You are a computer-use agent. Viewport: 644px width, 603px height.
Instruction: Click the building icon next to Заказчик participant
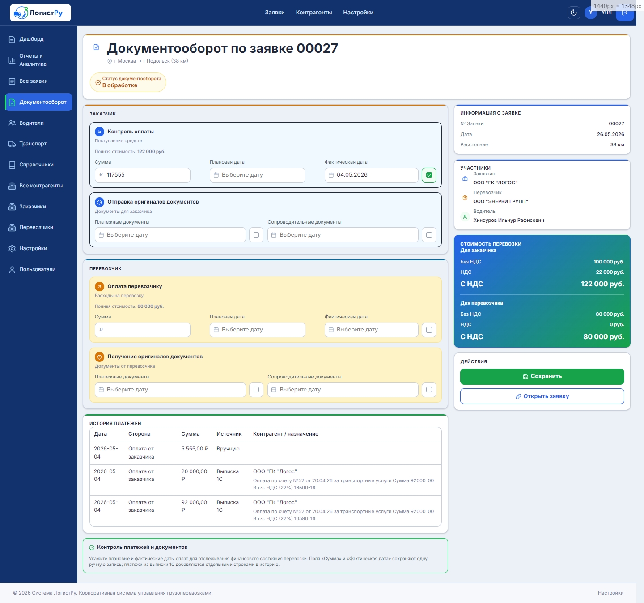pos(465,178)
